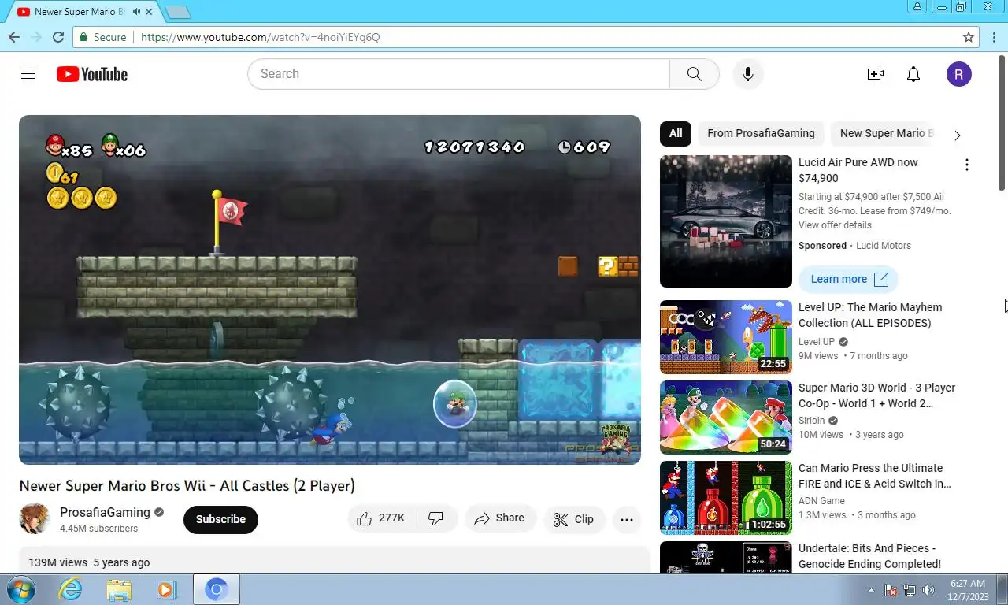Open ADN Game channel link
The height and width of the screenshot is (605, 1008).
pyautogui.click(x=821, y=501)
